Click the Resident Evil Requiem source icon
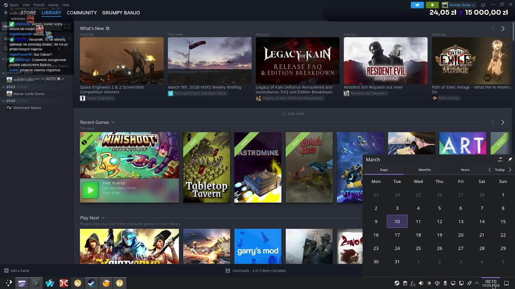The image size is (515, 289). tap(346, 93)
